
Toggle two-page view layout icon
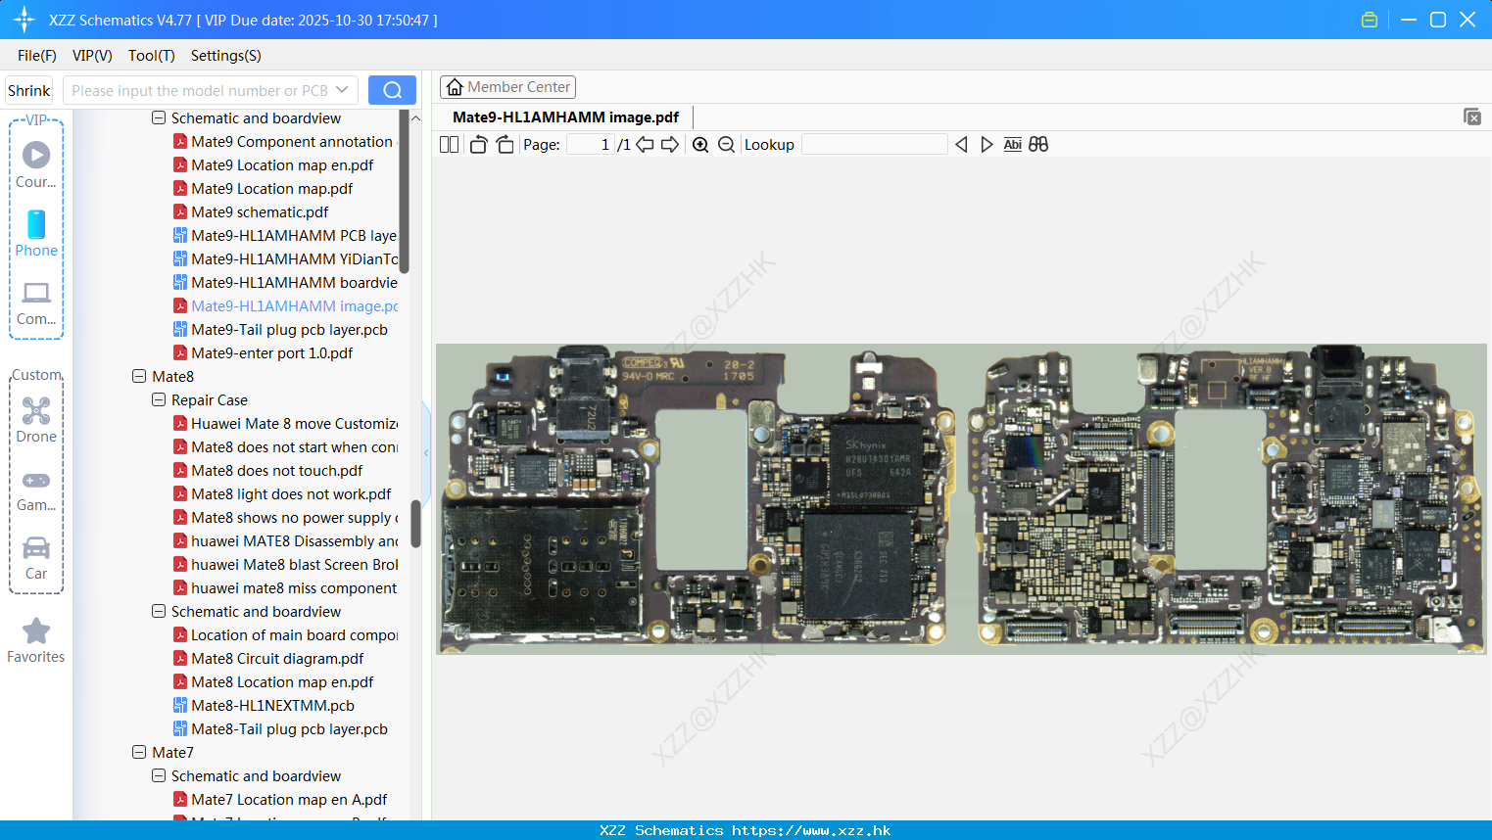point(449,145)
